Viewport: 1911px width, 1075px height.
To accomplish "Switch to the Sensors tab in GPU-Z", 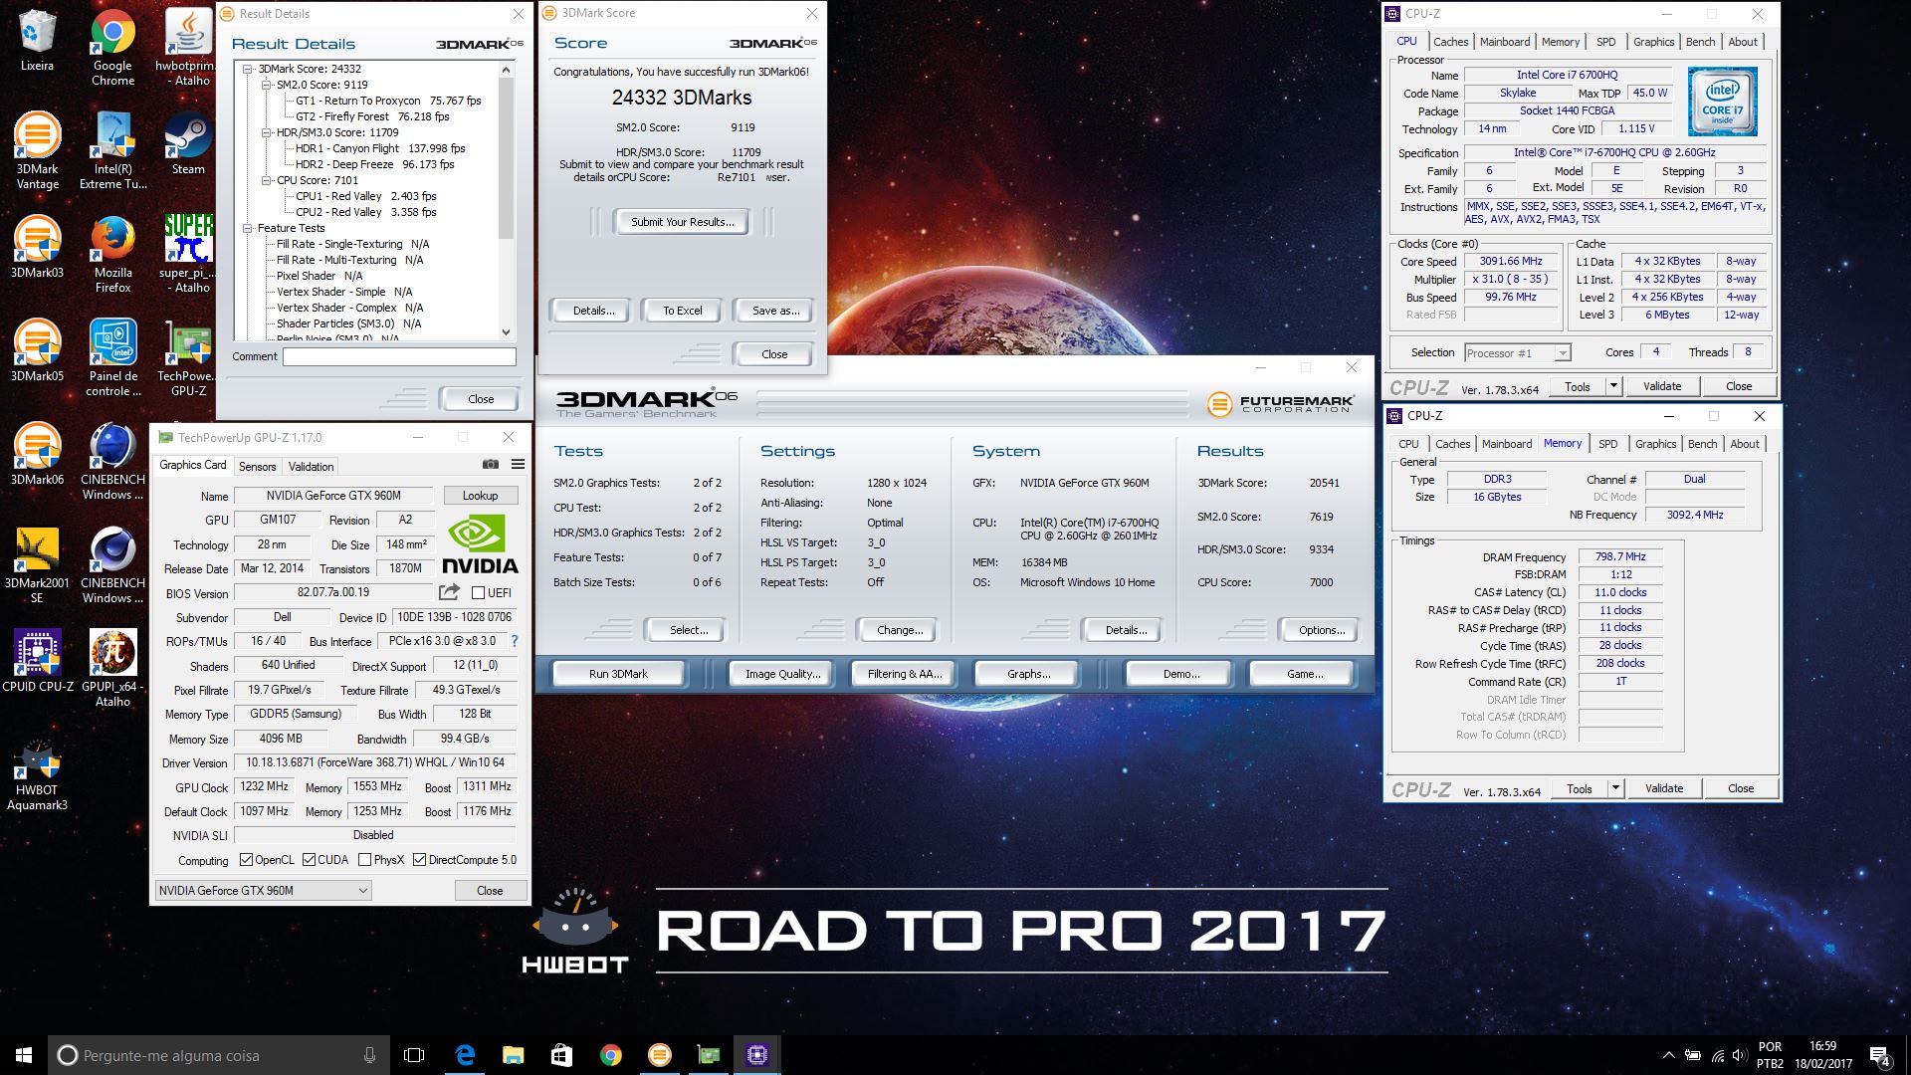I will (257, 467).
